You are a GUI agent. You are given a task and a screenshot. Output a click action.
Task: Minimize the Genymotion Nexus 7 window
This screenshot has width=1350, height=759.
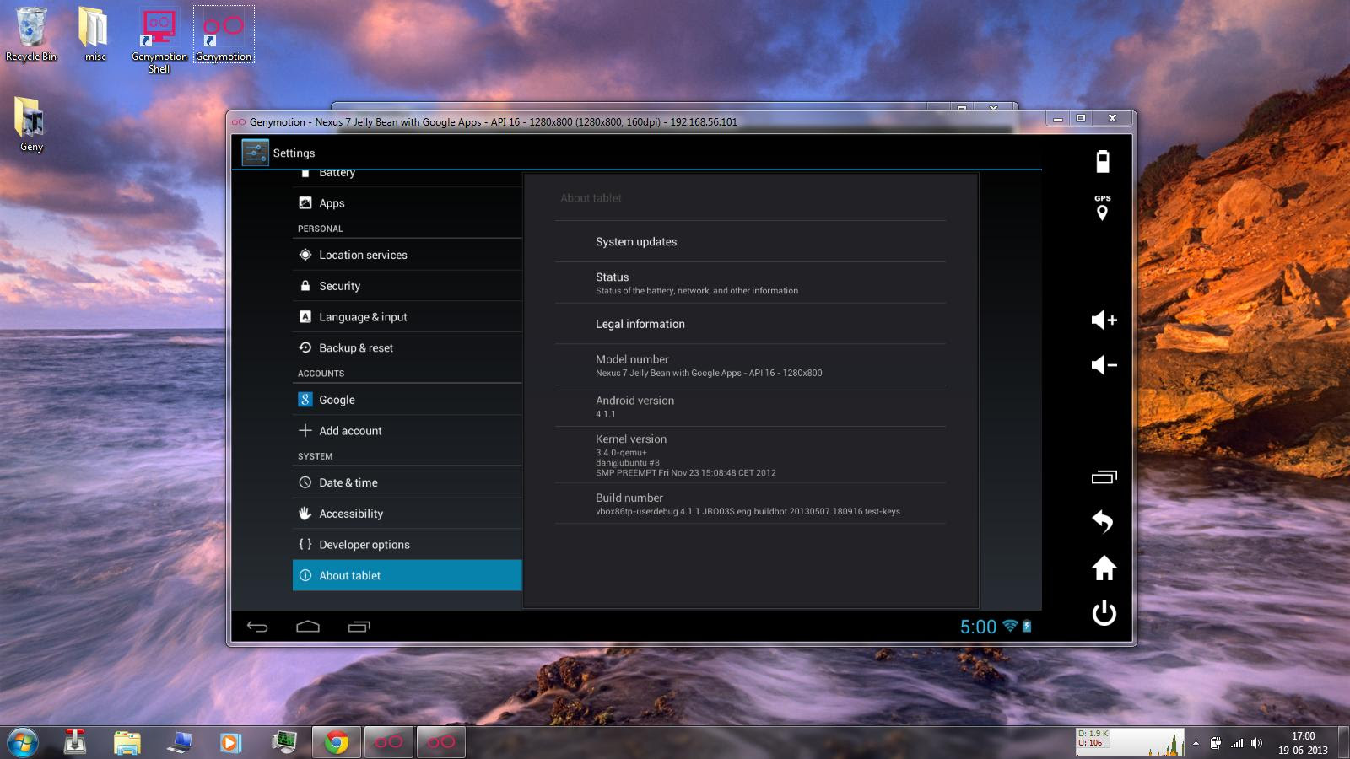pyautogui.click(x=1058, y=119)
